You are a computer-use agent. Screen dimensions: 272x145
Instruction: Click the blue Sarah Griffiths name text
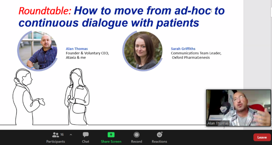(183, 49)
